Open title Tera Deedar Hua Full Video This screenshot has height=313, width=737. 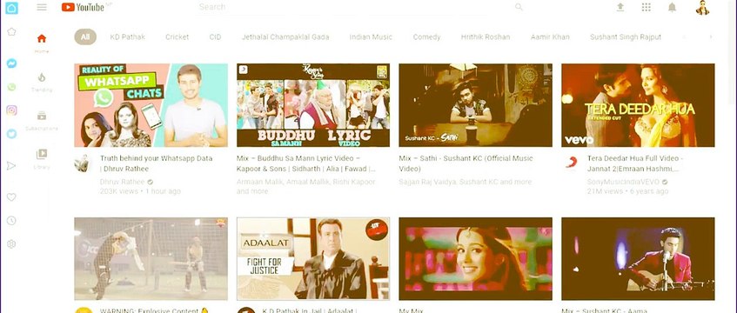[x=635, y=163]
